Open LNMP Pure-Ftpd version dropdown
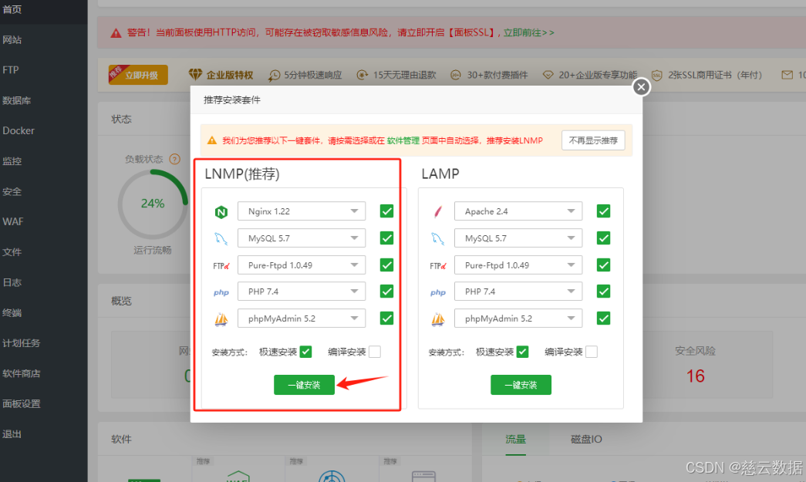Screen dimensions: 806x482 pos(302,265)
